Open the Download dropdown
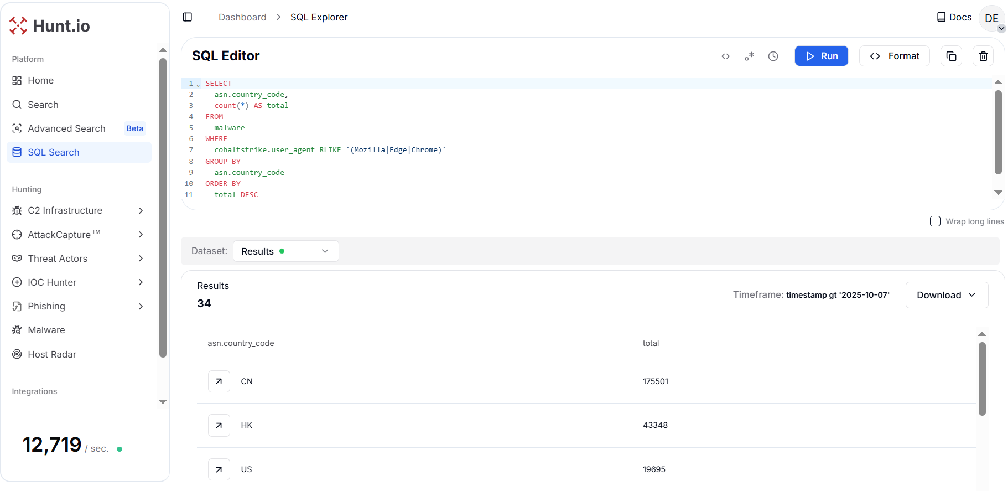 point(947,295)
